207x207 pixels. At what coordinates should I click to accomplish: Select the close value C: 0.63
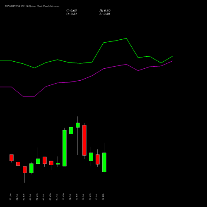72,11
